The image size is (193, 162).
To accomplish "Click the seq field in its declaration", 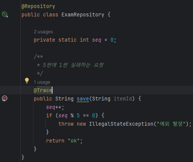I will coord(97,40).
